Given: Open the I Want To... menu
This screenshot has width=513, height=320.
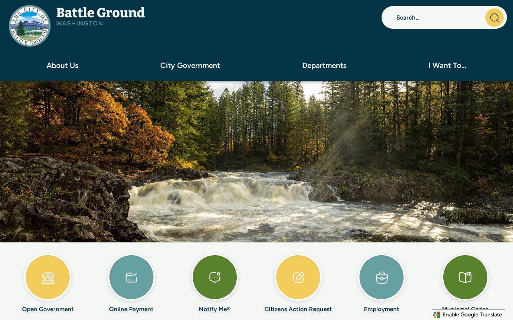Looking at the screenshot, I should (x=447, y=66).
